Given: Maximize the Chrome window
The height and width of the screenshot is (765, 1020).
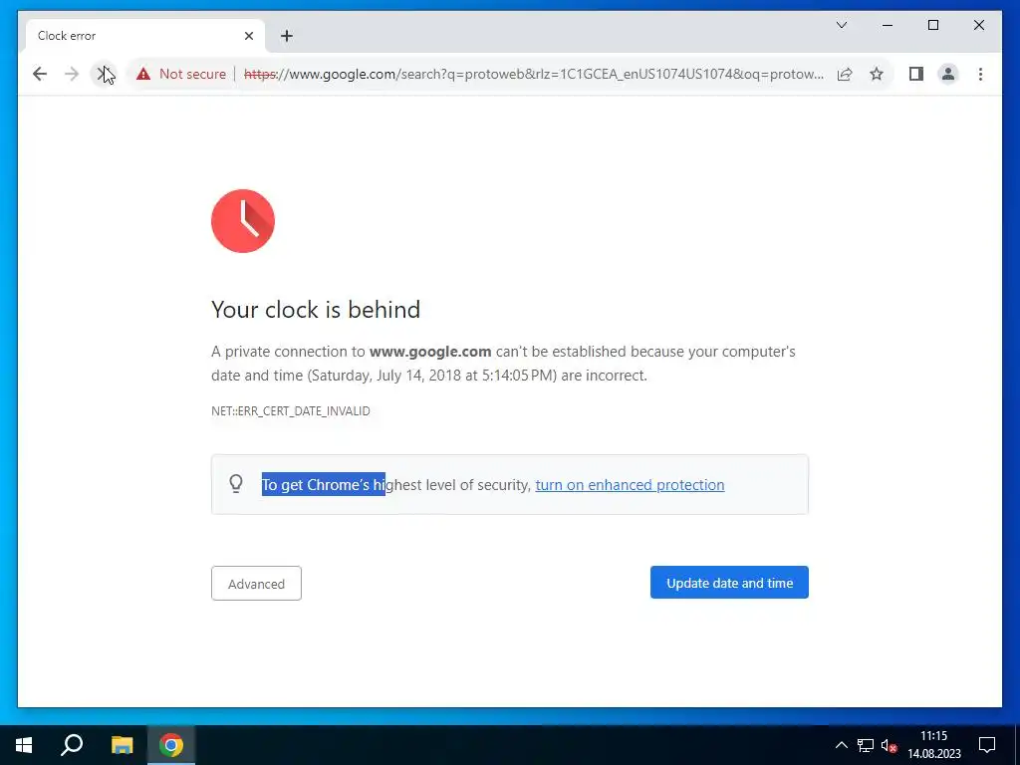Looking at the screenshot, I should pyautogui.click(x=932, y=25).
